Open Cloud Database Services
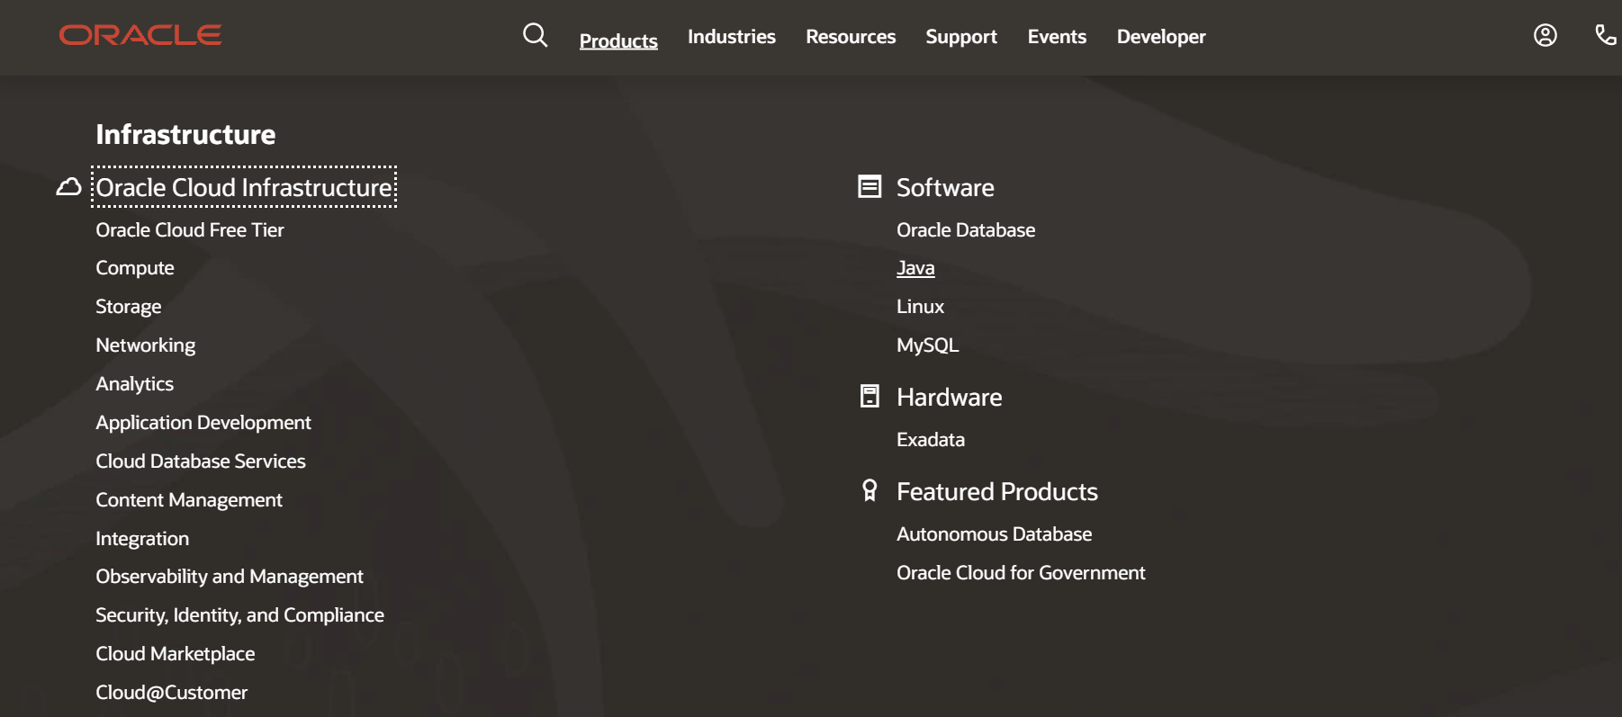 coord(201,462)
